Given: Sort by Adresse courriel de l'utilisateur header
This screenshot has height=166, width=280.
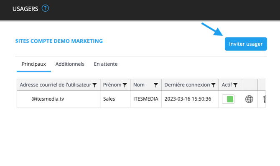Looking at the screenshot, I should tap(56, 85).
